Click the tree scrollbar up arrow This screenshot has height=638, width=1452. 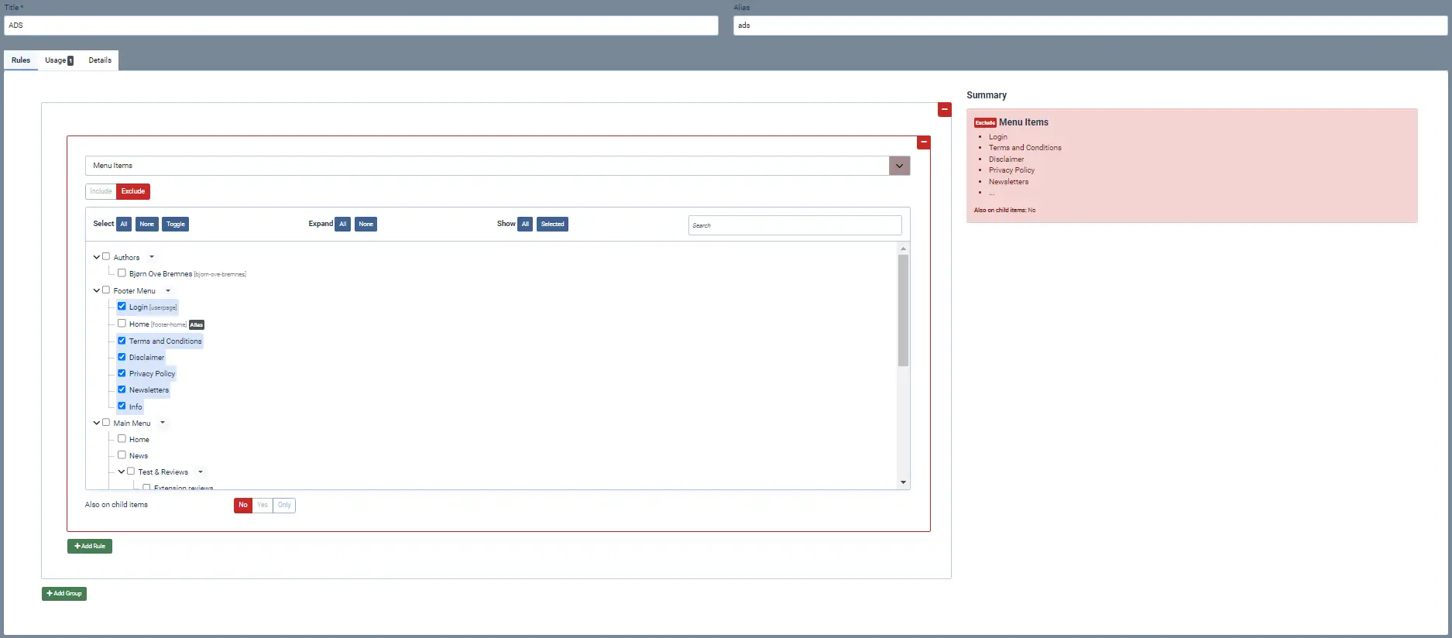click(903, 249)
